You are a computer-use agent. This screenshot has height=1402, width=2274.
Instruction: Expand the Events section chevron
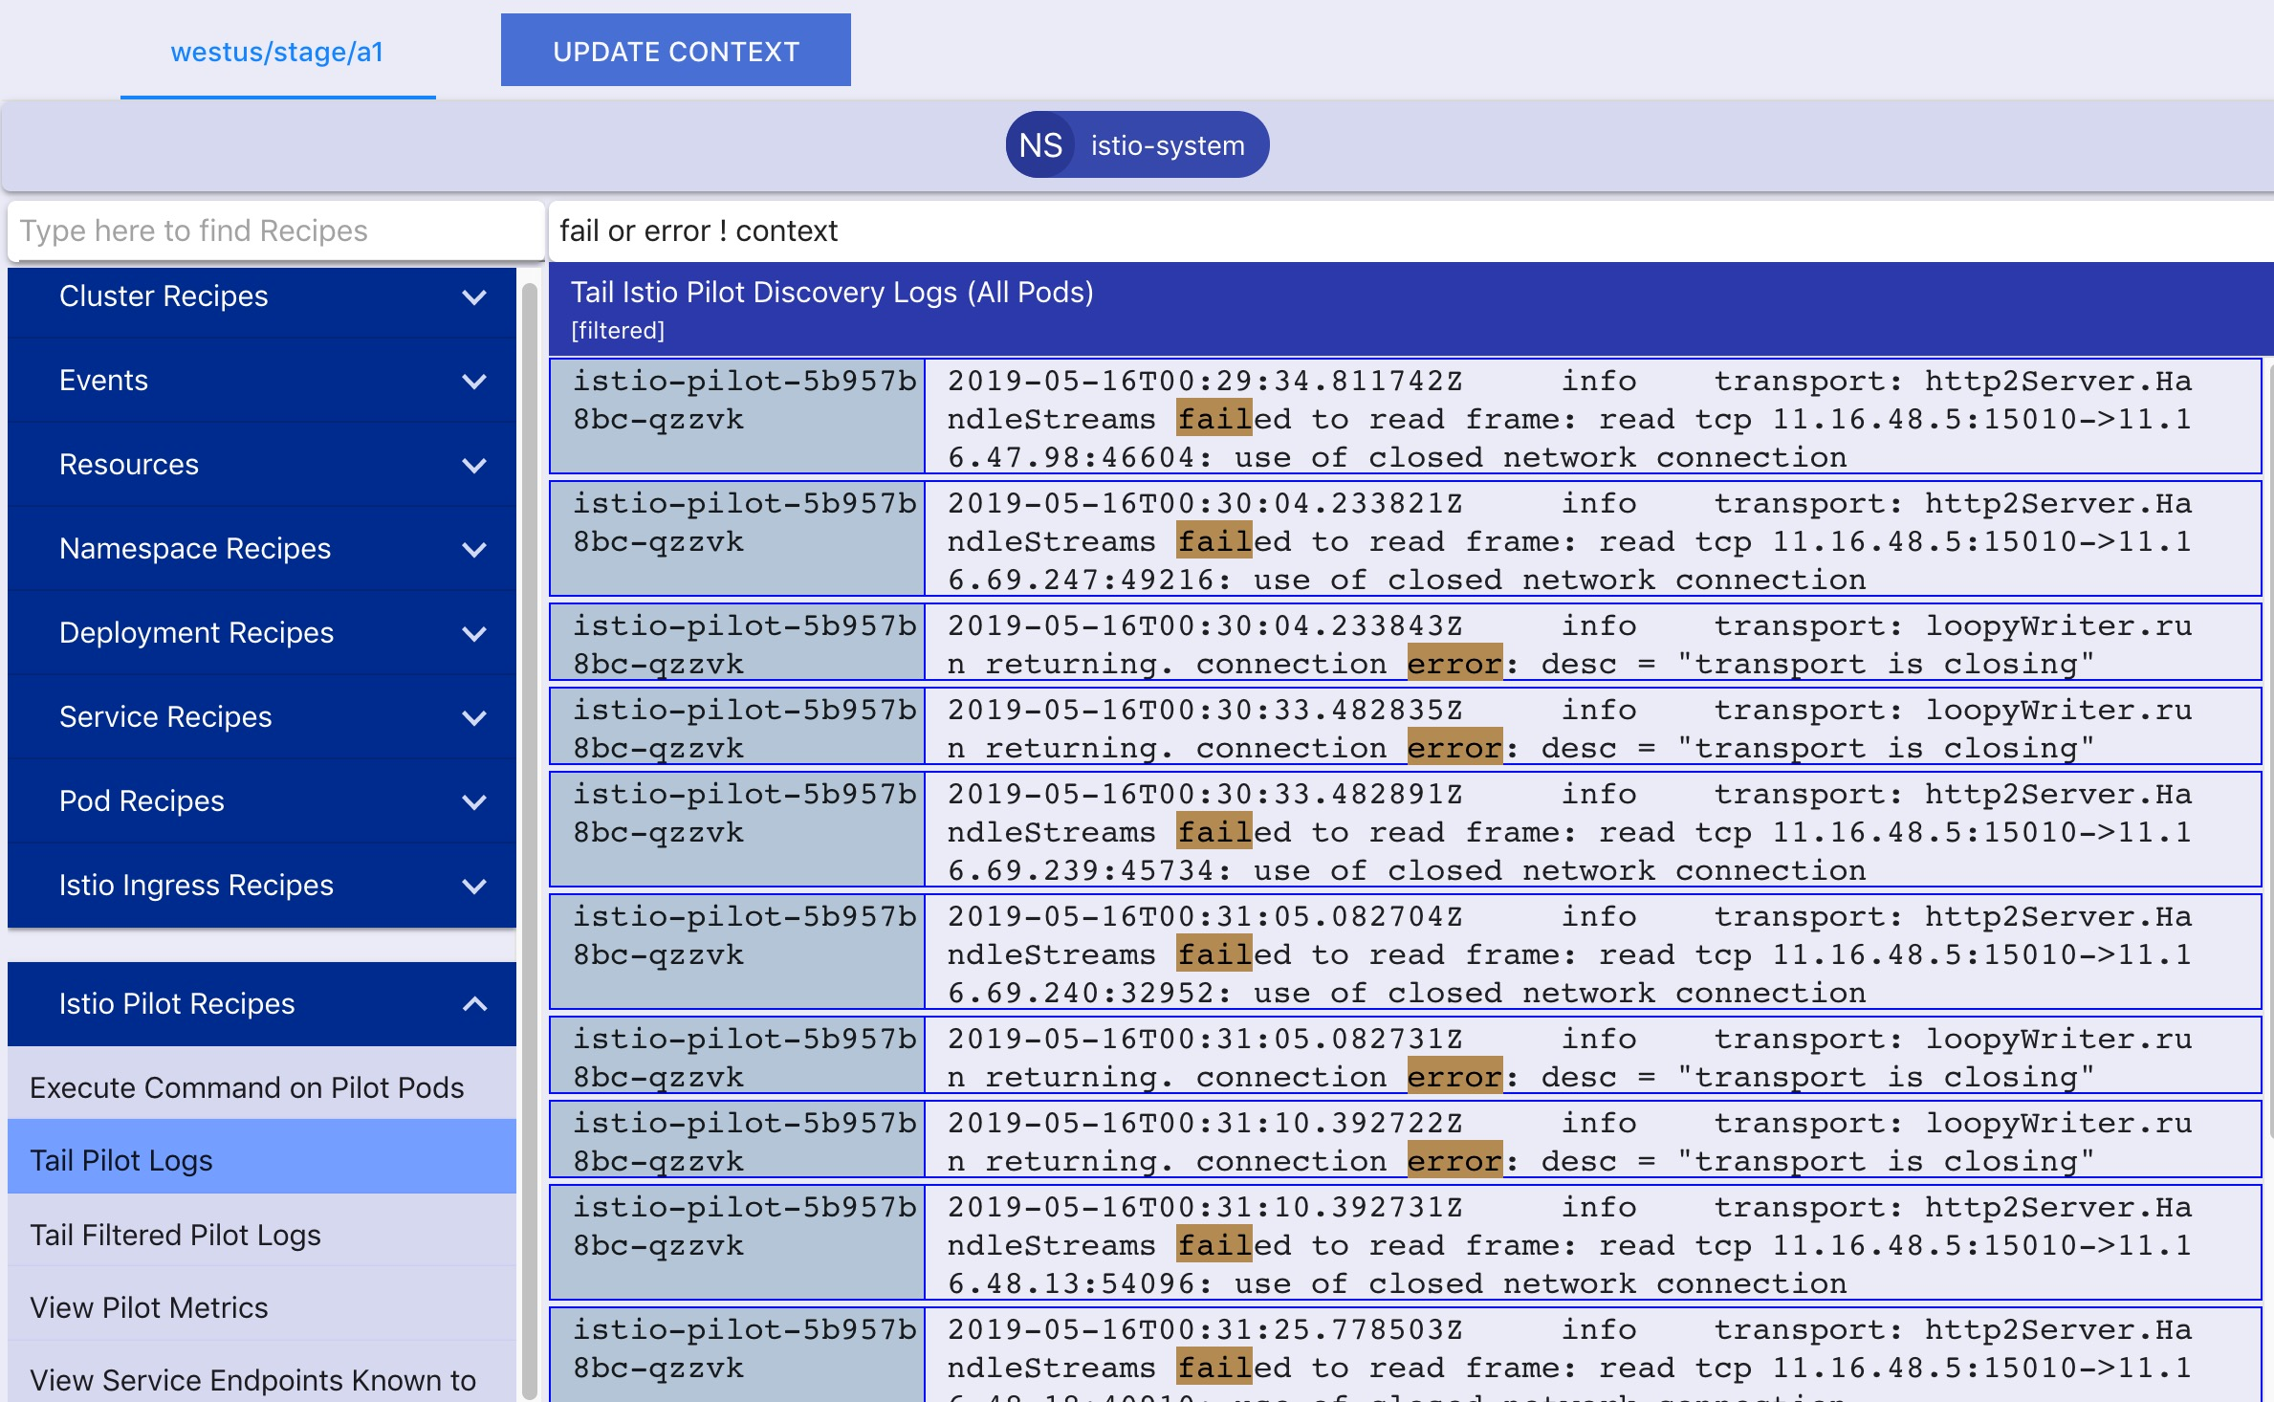tap(474, 382)
